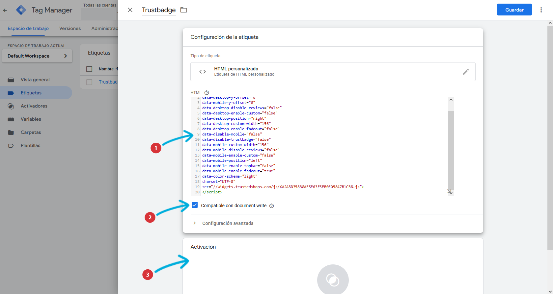Click the HTML editor resize arrow icon
The height and width of the screenshot is (294, 553).
point(450,192)
